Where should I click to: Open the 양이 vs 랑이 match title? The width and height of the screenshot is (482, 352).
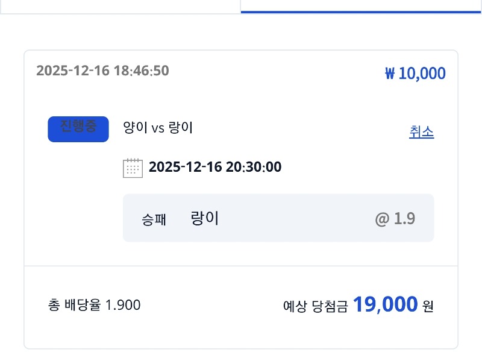[x=157, y=128]
